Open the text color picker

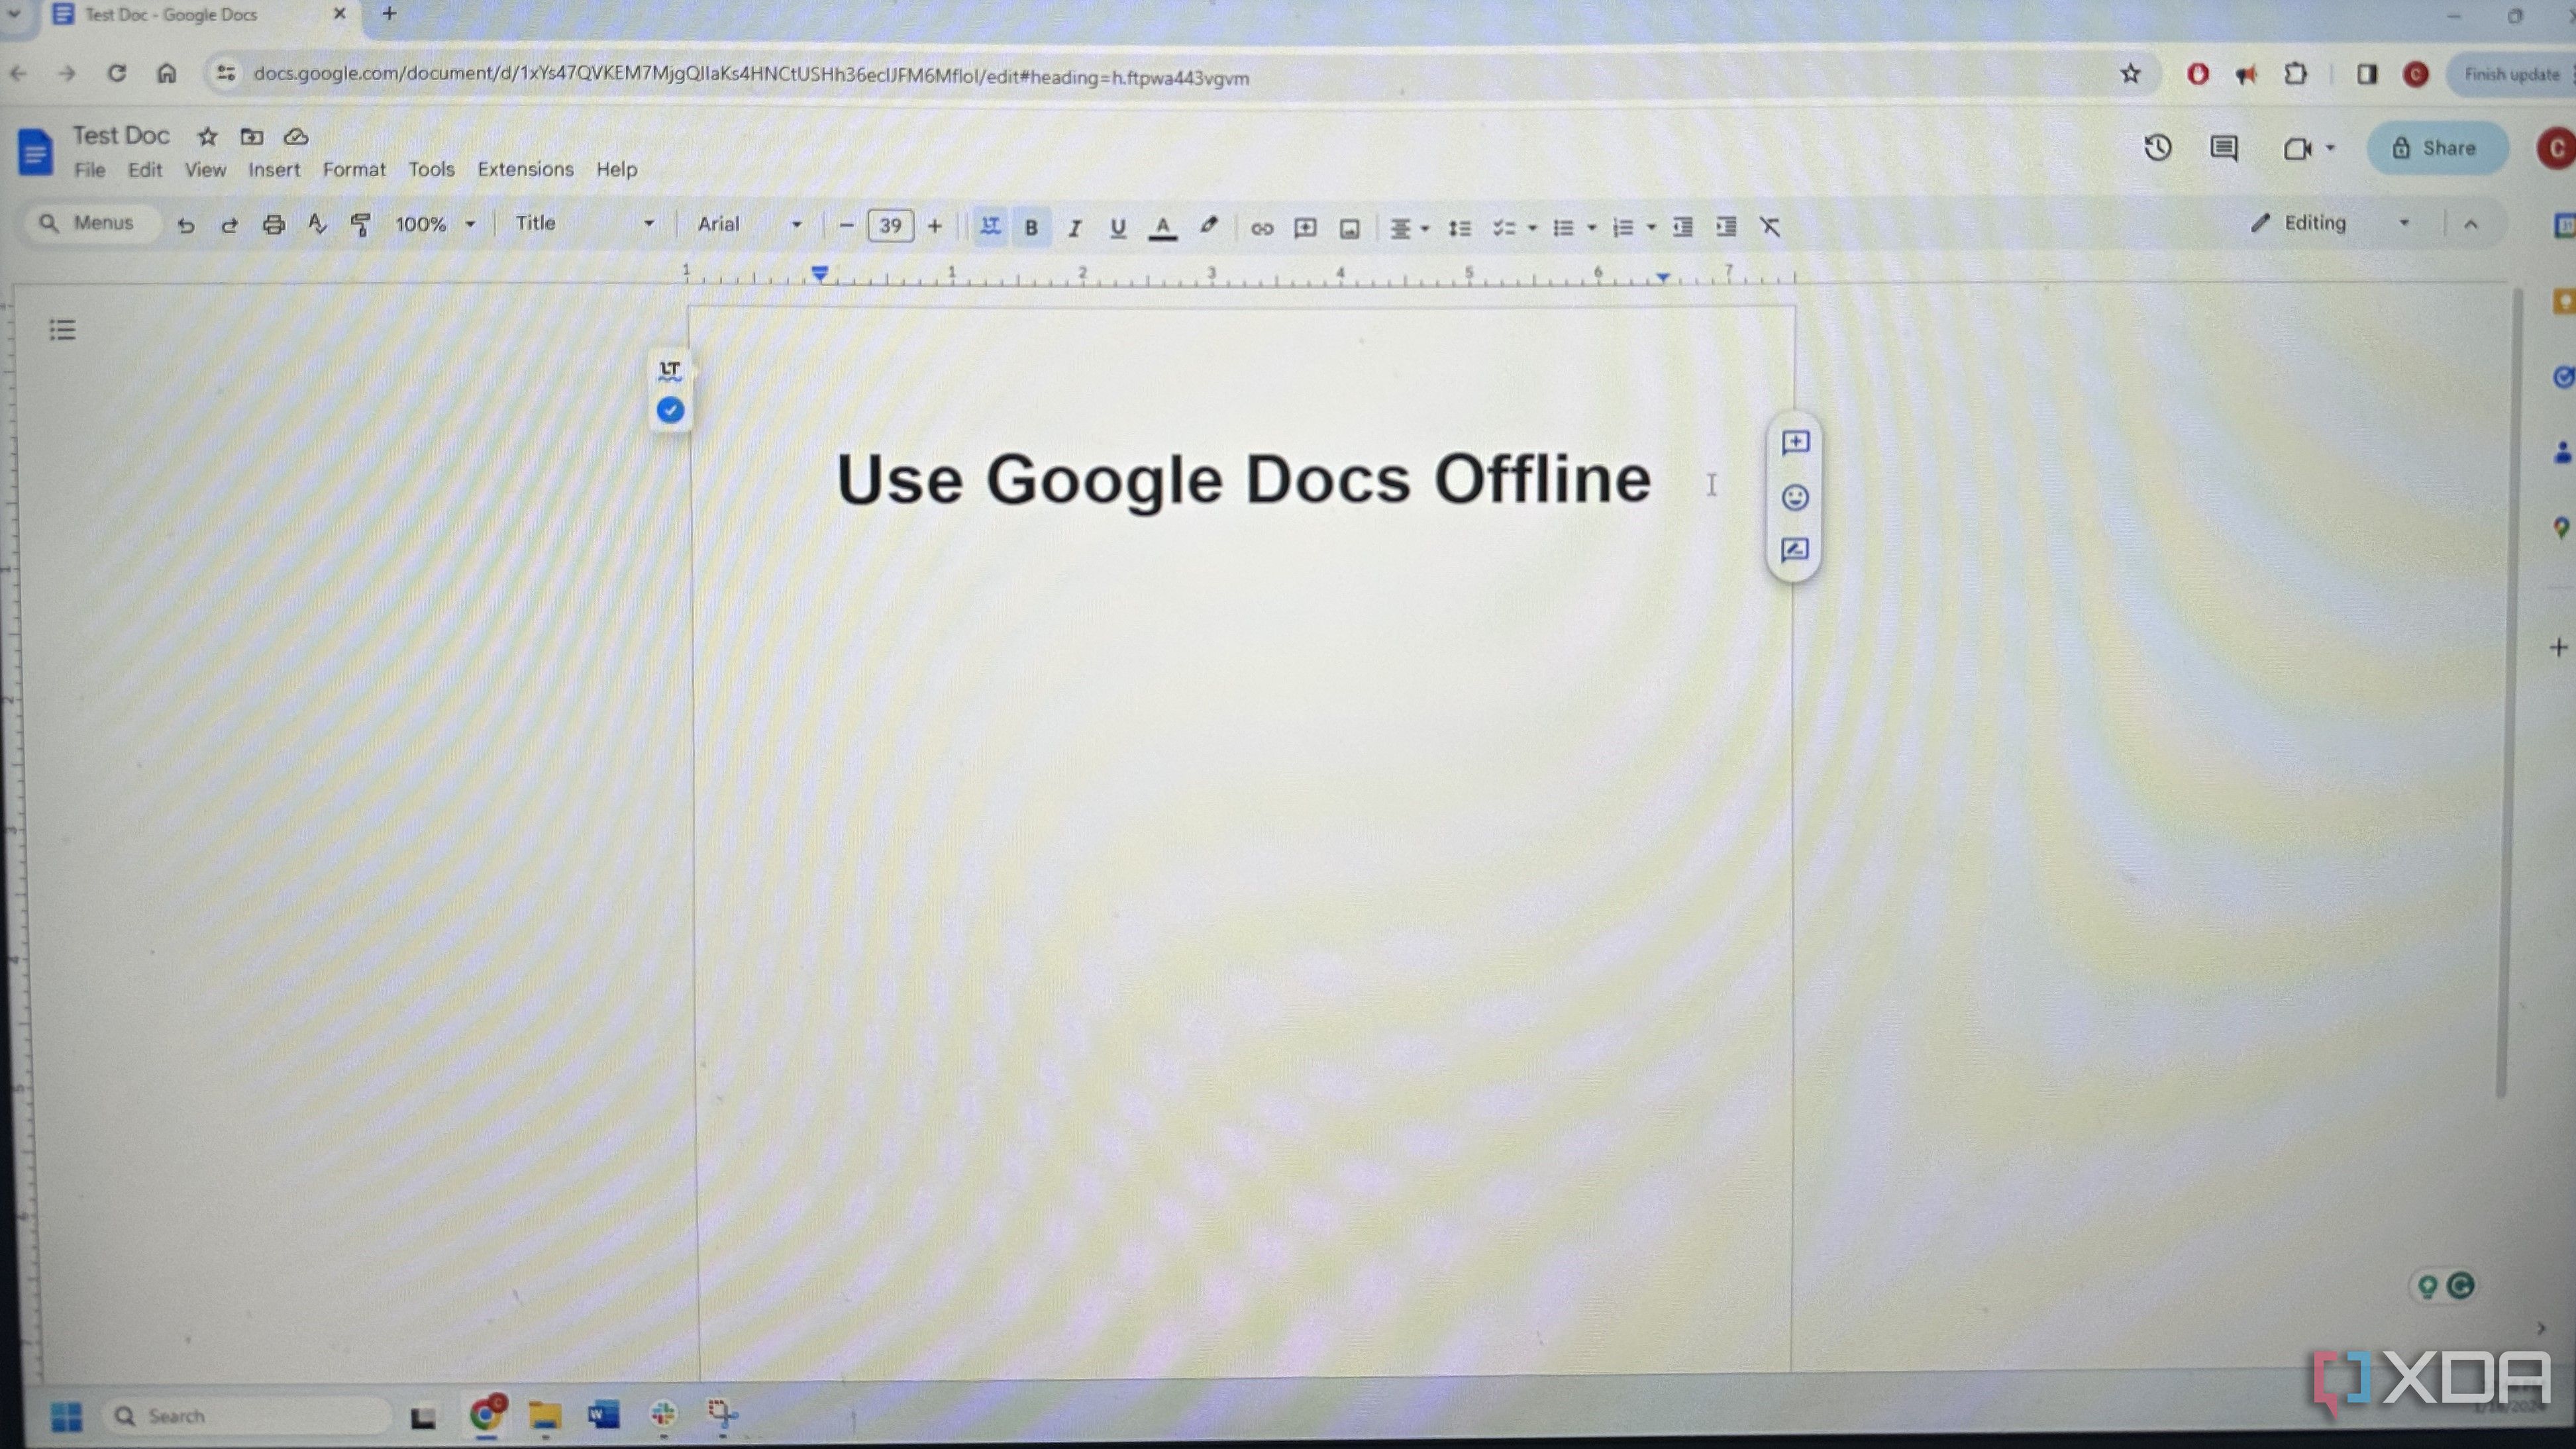(x=1162, y=228)
